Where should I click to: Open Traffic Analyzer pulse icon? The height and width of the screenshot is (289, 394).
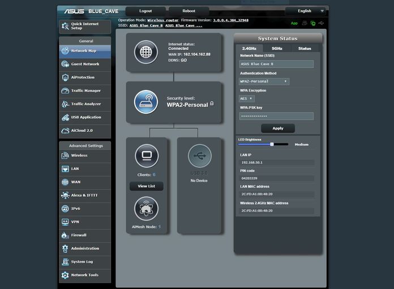pyautogui.click(x=65, y=104)
